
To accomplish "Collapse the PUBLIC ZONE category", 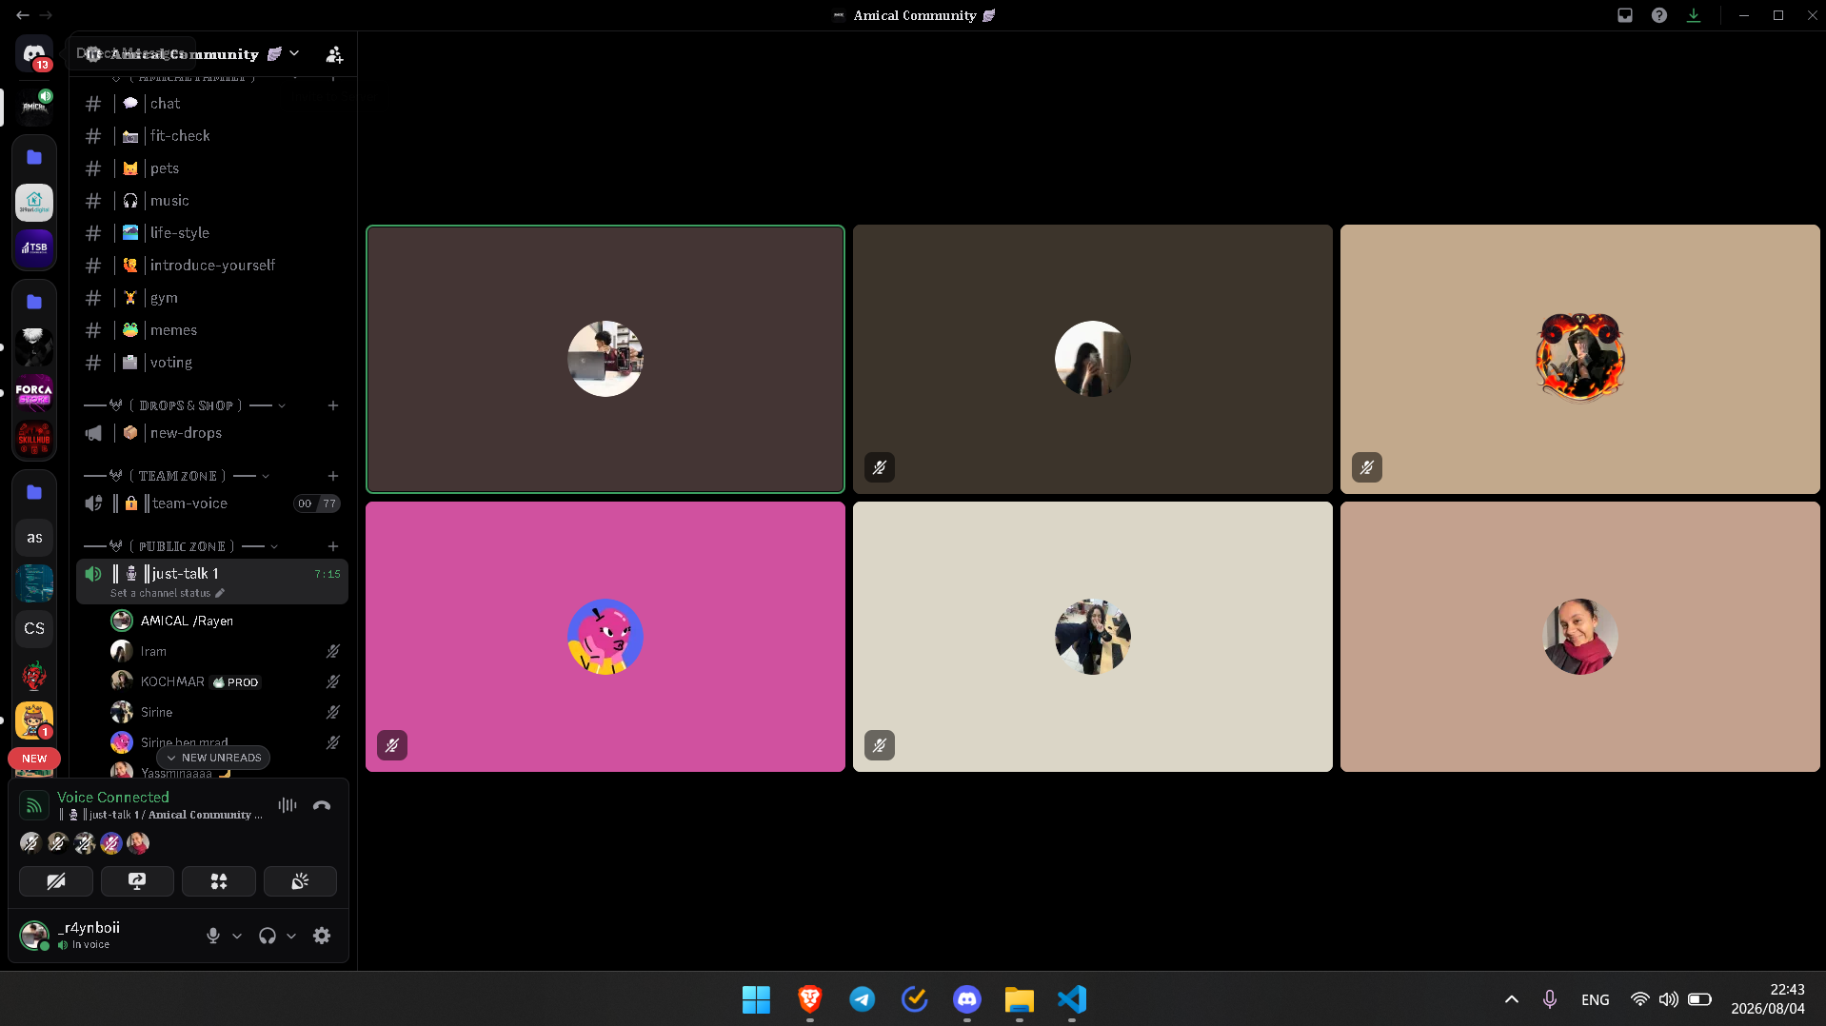I will pyautogui.click(x=274, y=546).
